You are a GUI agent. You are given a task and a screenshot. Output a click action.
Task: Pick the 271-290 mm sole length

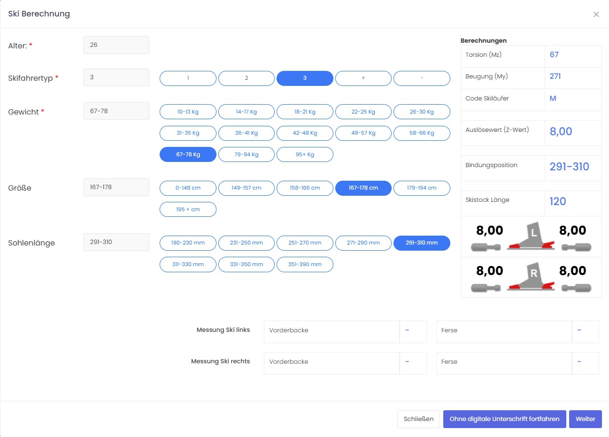coord(363,243)
